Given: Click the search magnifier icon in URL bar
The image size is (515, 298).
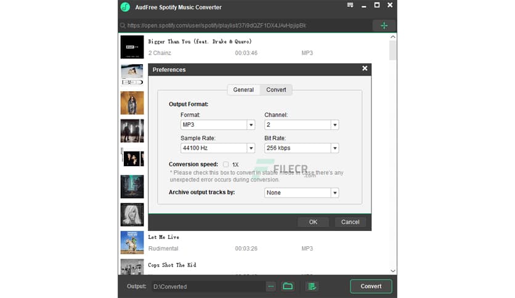Looking at the screenshot, I should 123,26.
